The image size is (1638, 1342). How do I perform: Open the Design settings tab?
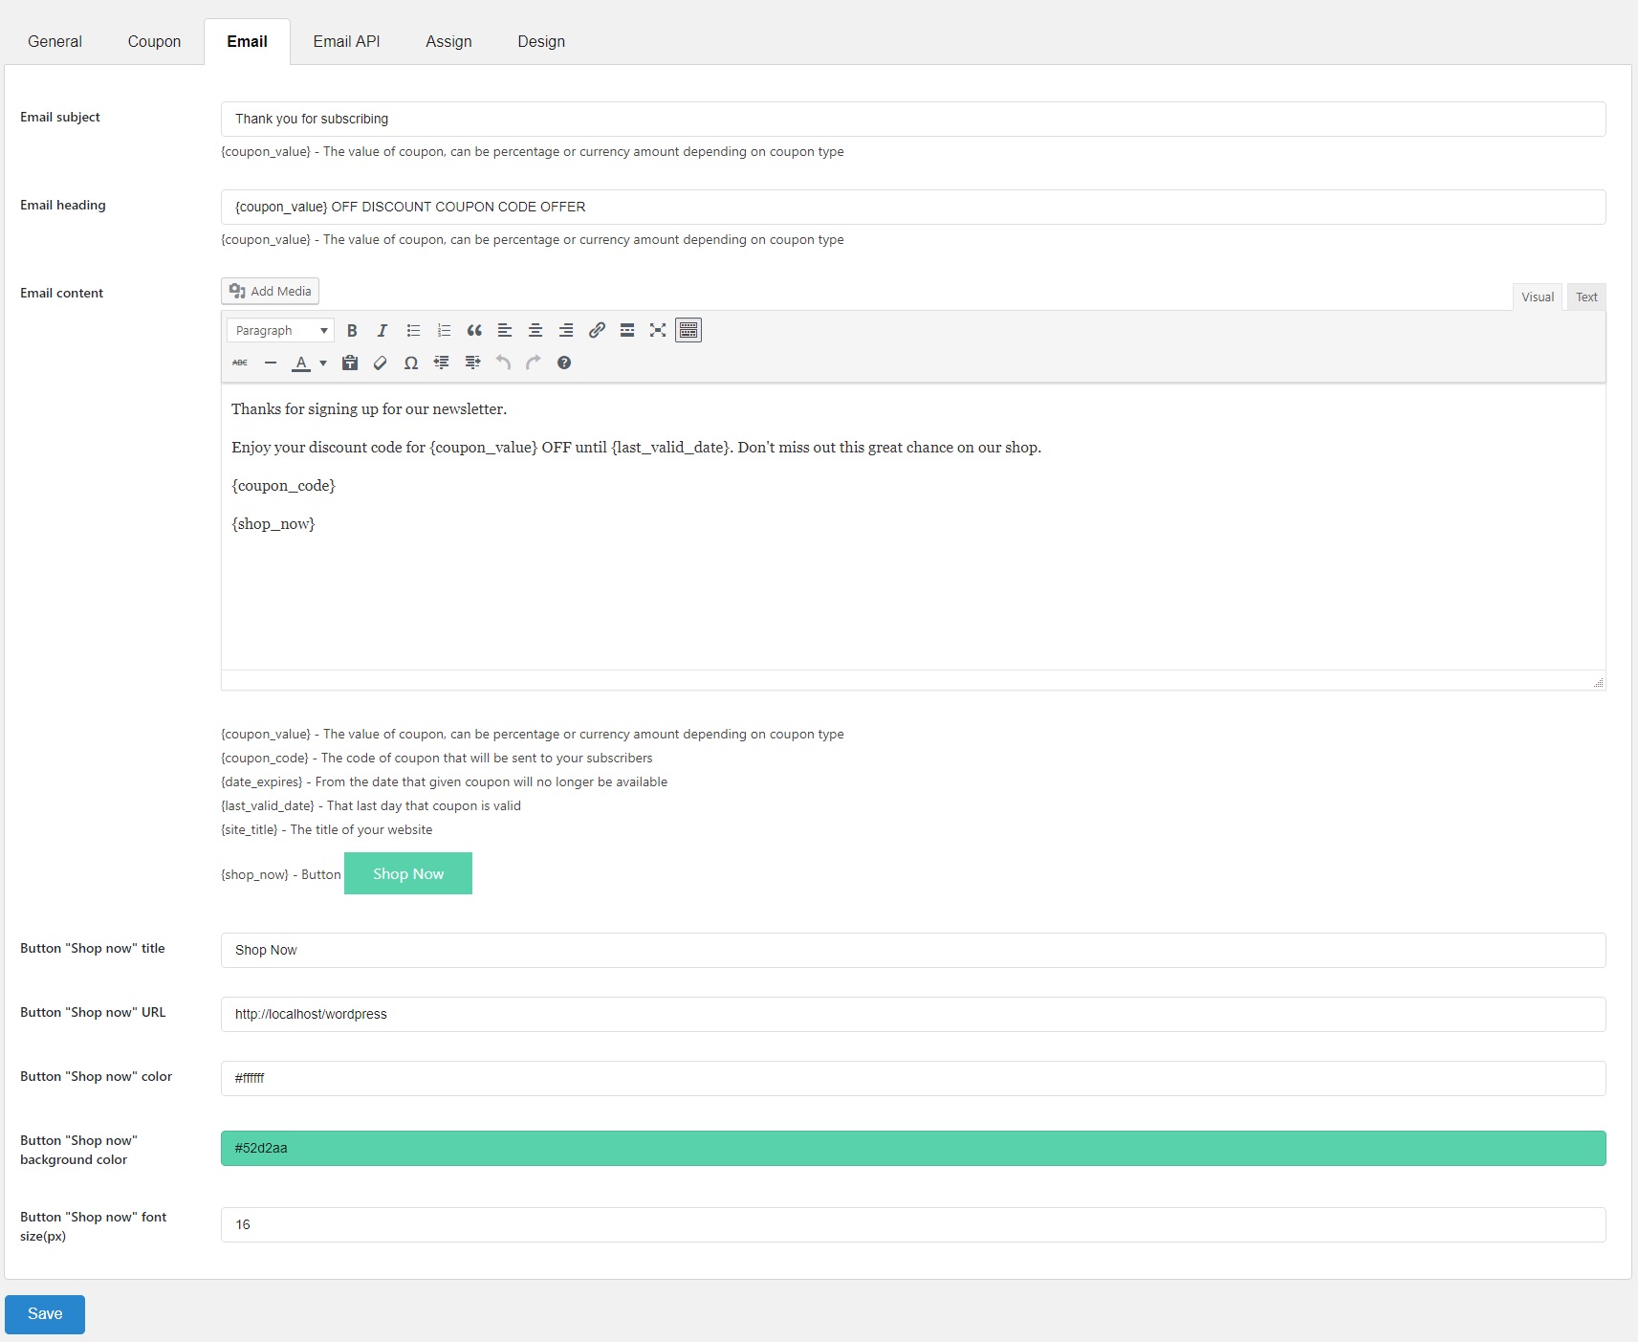pos(541,42)
